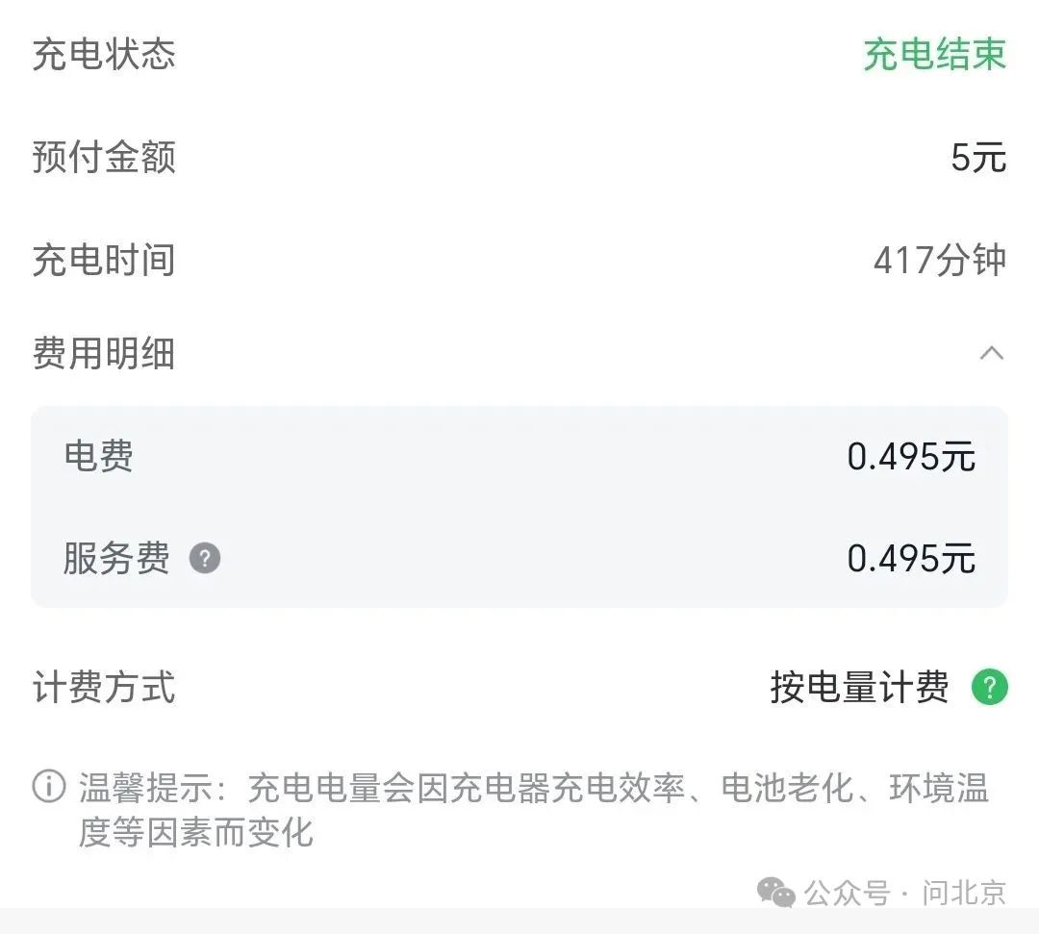Viewport: 1039px width, 934px height.
Task: Select the 服务费 amount 0.495元
Action: [x=911, y=559]
